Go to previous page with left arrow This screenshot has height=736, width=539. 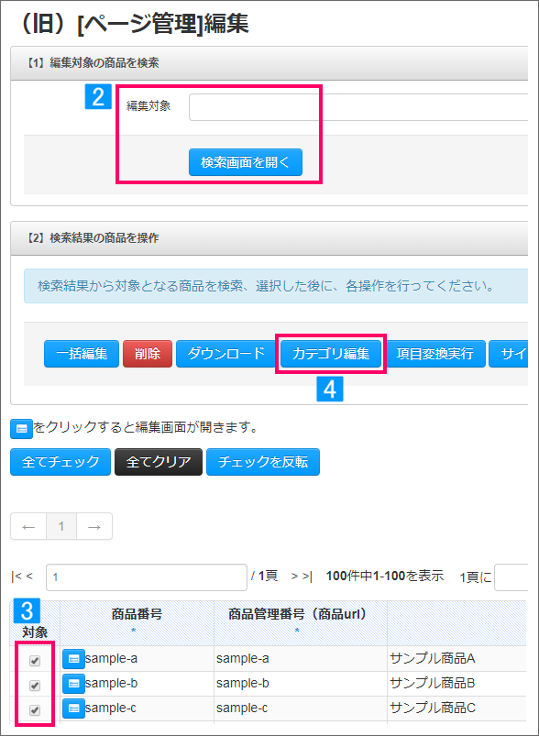pyautogui.click(x=28, y=527)
